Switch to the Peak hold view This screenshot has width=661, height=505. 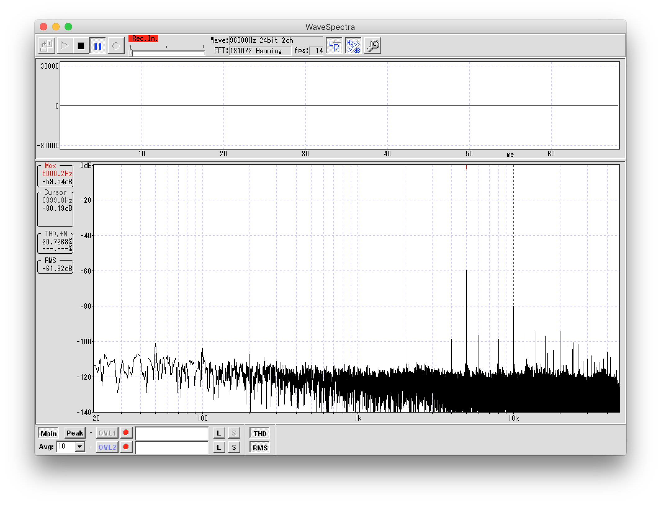pyautogui.click(x=75, y=433)
